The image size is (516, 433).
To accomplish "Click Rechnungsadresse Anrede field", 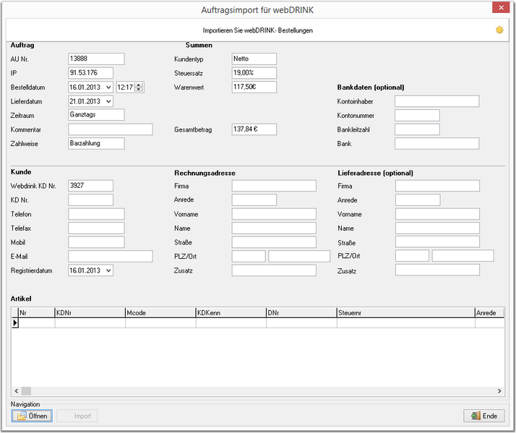I will click(x=254, y=200).
